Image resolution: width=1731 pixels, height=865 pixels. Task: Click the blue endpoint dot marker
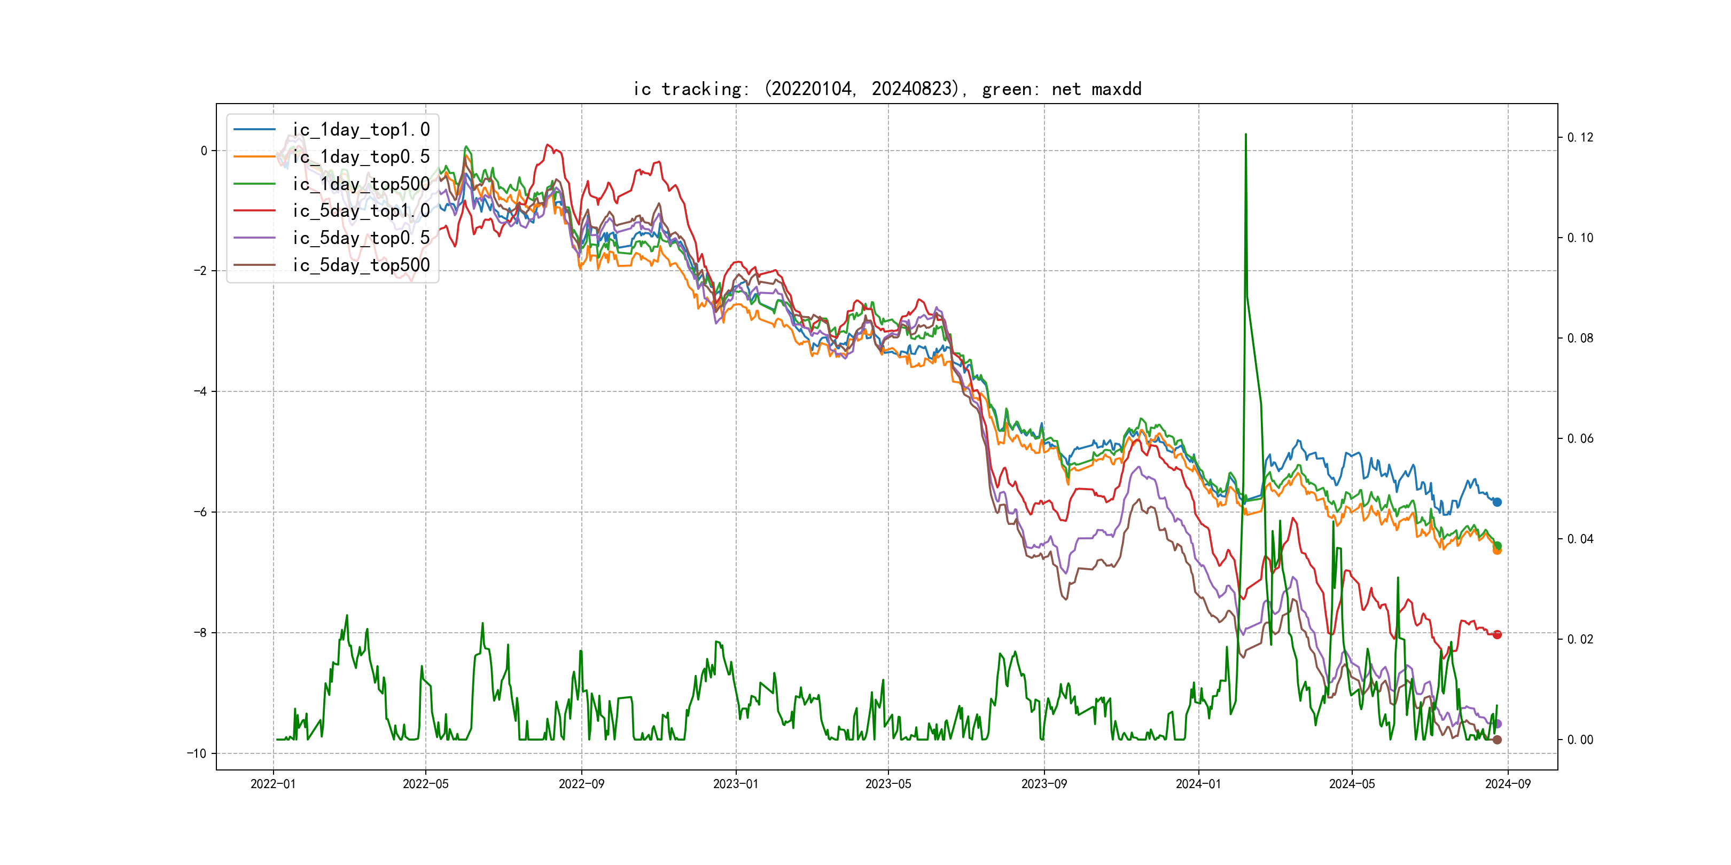coord(1496,502)
